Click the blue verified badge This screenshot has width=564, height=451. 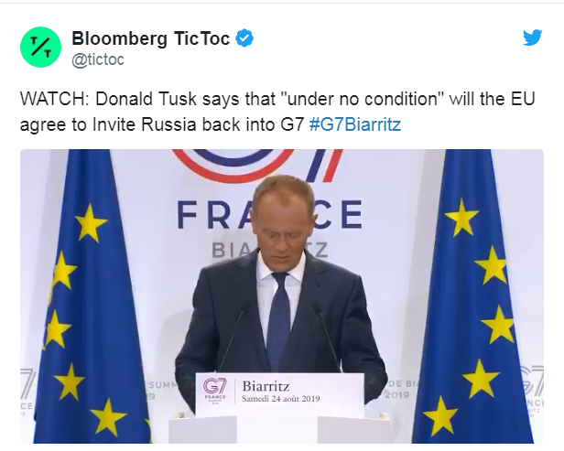[245, 38]
